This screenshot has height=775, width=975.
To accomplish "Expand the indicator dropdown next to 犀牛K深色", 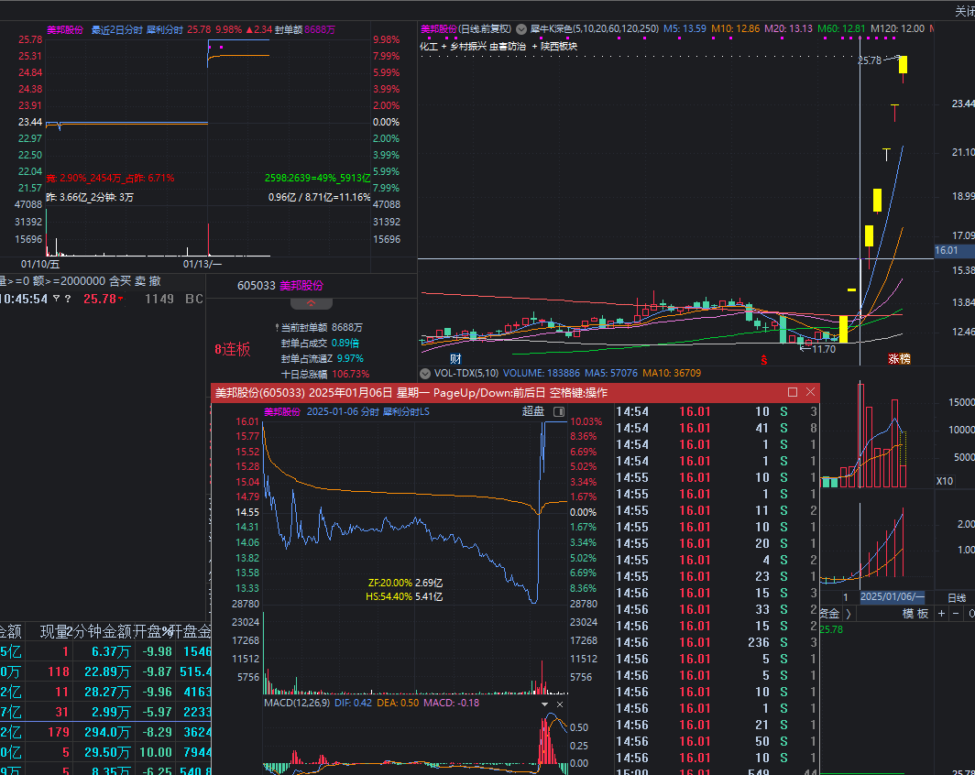I will pyautogui.click(x=521, y=28).
